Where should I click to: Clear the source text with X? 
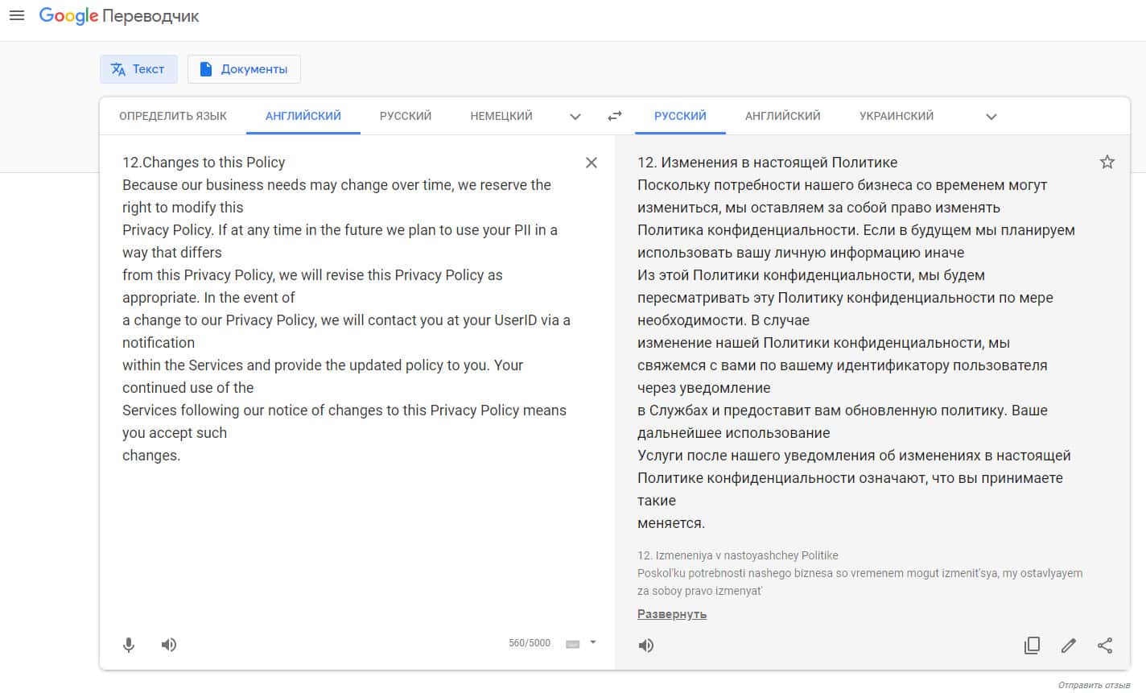(592, 163)
